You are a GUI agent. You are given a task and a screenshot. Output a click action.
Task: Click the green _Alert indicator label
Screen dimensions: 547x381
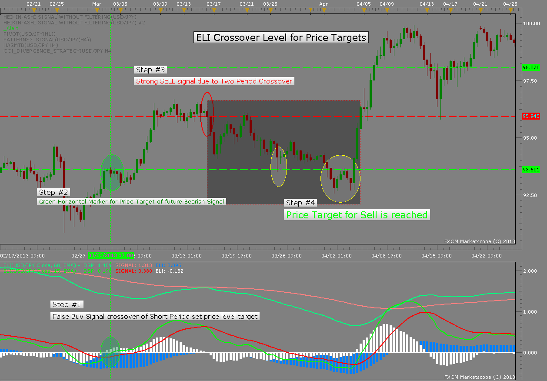[11, 28]
